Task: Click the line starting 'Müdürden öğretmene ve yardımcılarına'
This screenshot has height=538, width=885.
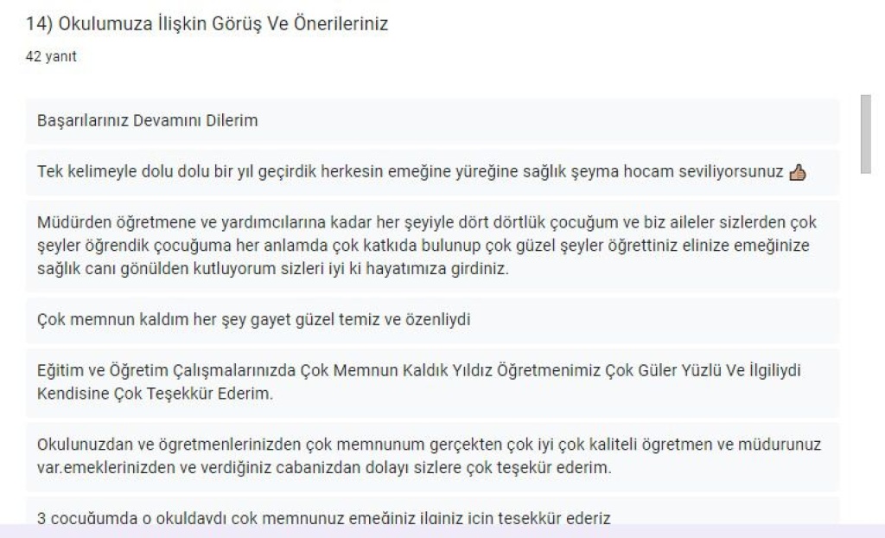Action: [427, 222]
